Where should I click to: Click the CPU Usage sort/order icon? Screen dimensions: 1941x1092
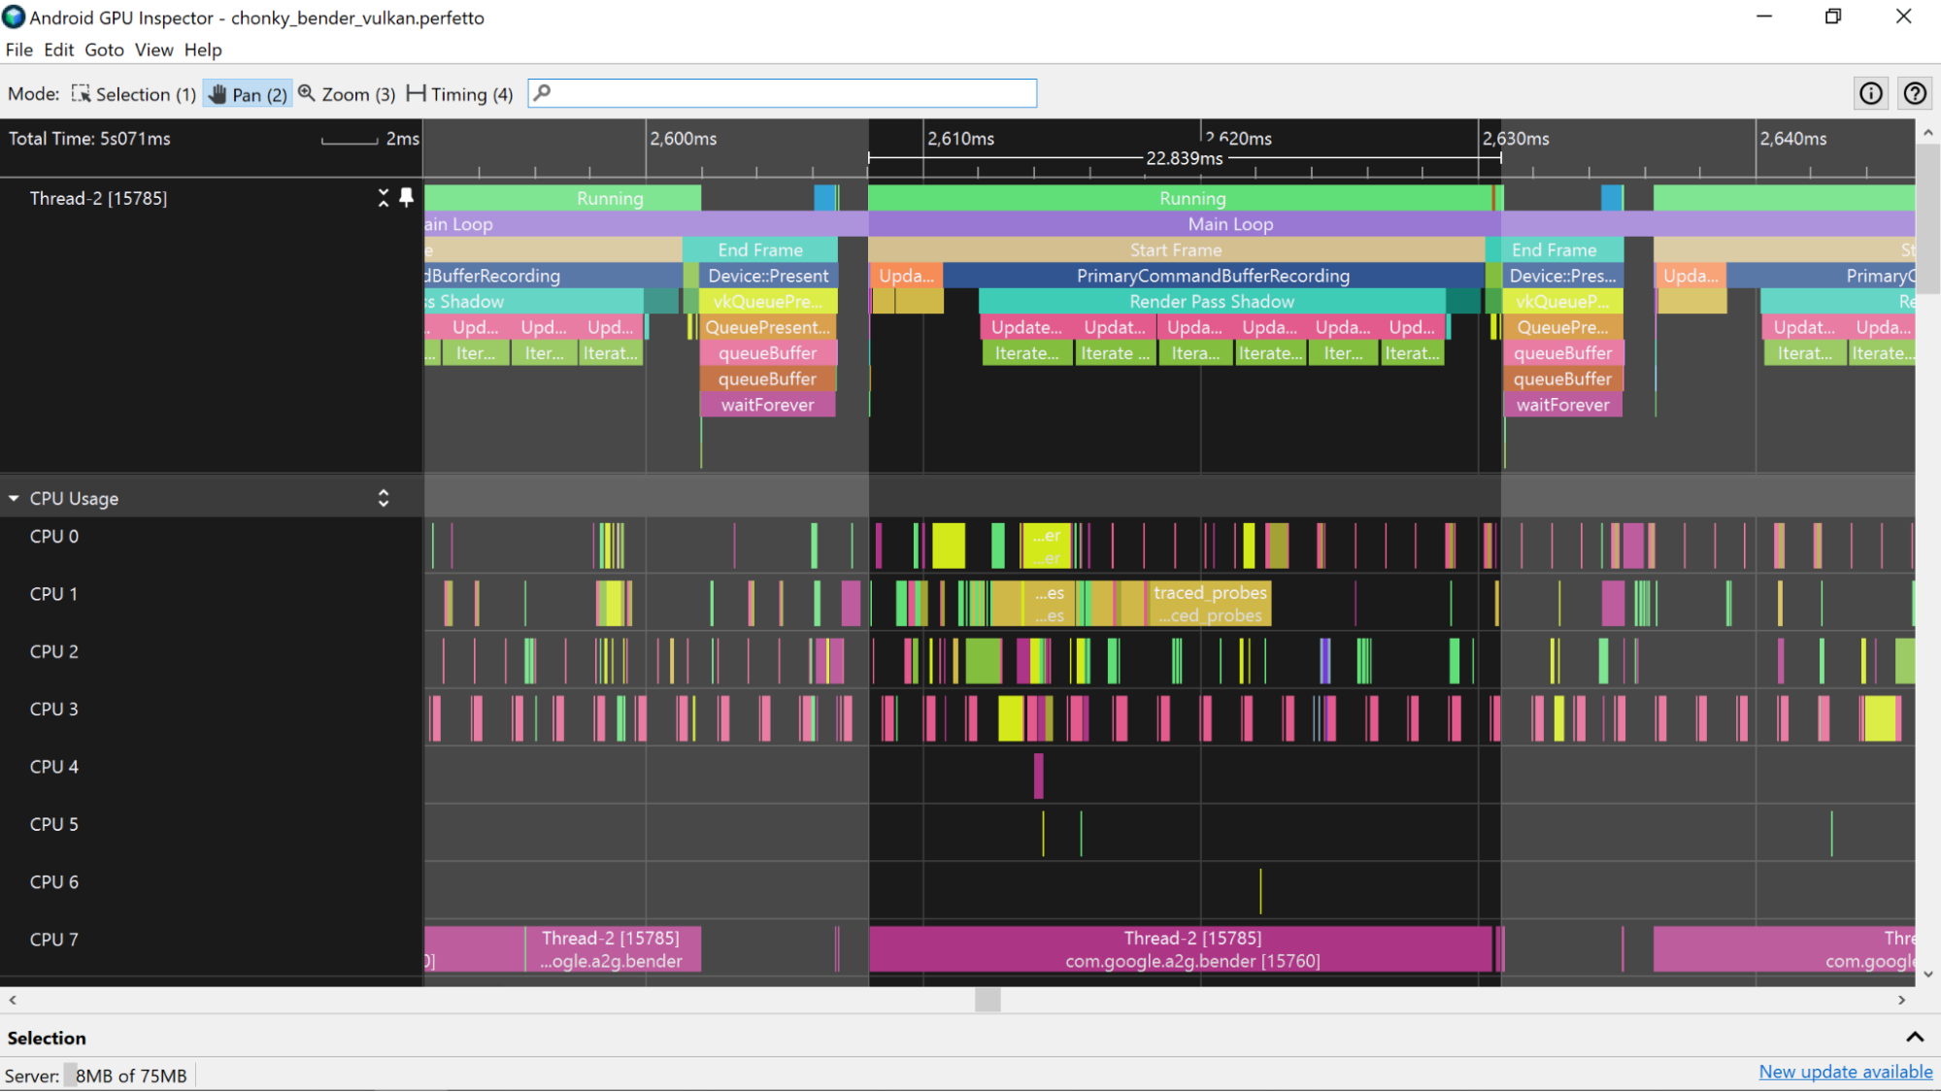point(384,497)
